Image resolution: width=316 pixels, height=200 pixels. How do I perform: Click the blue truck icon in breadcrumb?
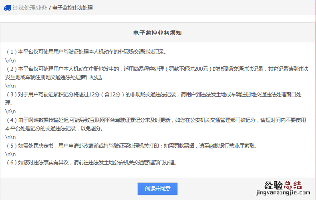(7, 8)
